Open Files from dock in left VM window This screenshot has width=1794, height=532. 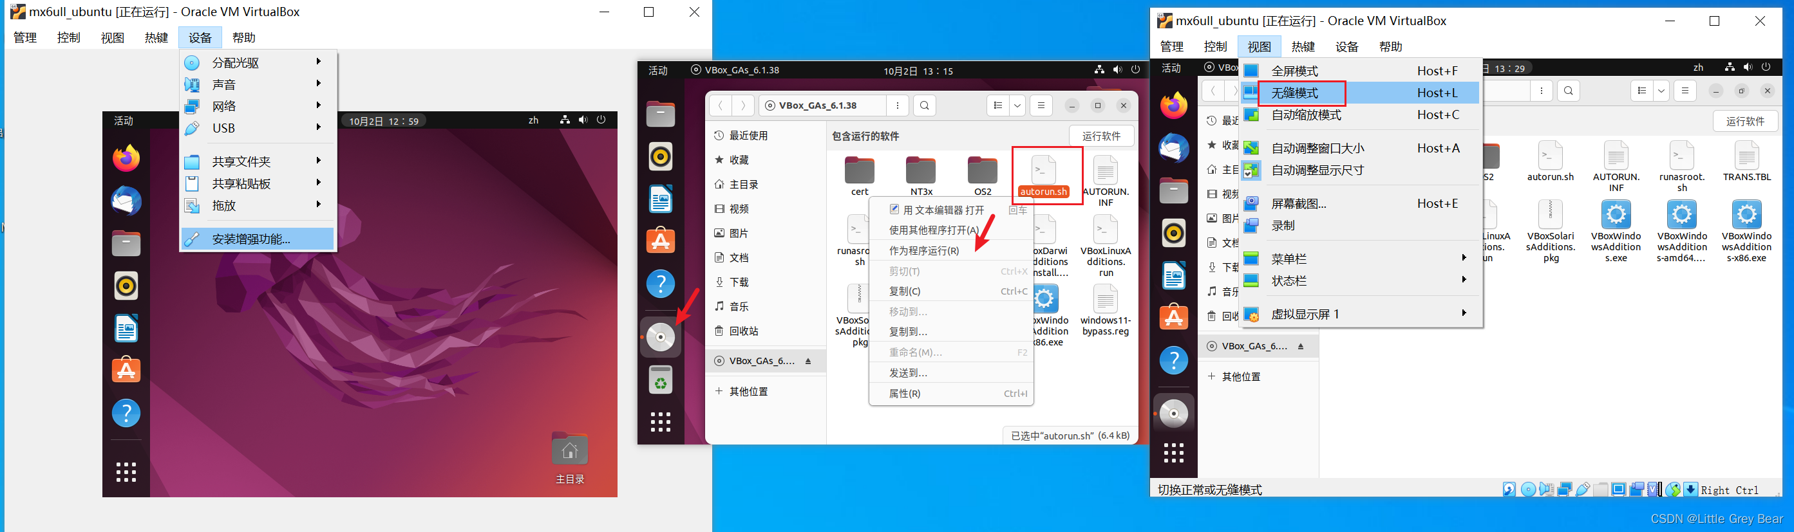pos(126,243)
